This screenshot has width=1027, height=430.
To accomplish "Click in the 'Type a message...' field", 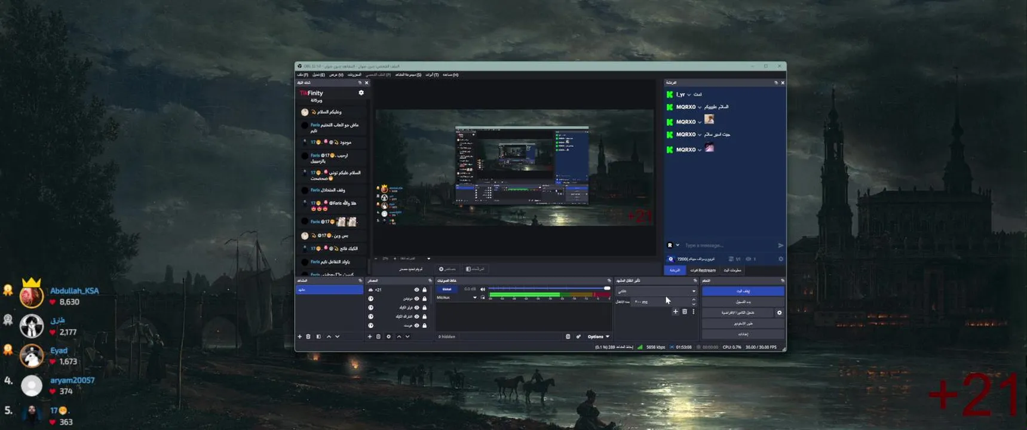I will 729,245.
